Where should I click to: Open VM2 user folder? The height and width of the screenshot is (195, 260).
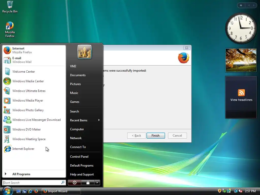[x=85, y=66]
